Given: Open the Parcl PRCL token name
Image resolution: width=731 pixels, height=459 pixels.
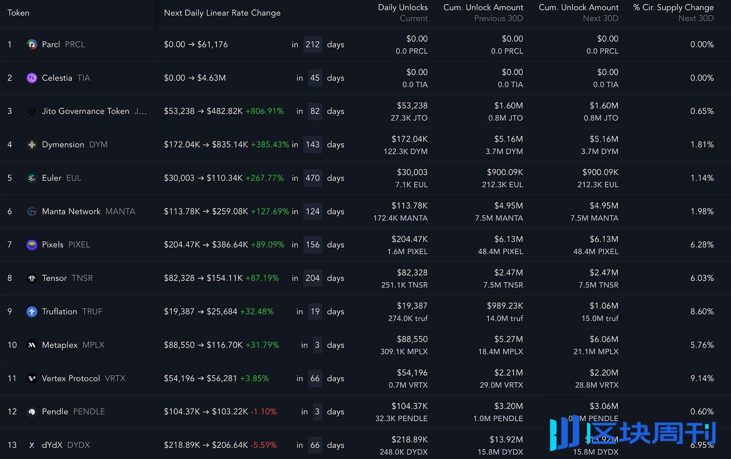Looking at the screenshot, I should (x=63, y=45).
